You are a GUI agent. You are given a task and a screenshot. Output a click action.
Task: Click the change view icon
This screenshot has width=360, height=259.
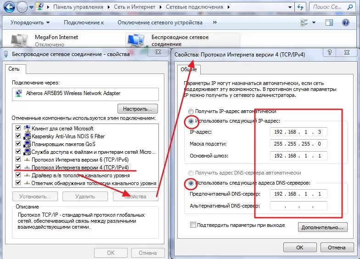pyautogui.click(x=304, y=23)
